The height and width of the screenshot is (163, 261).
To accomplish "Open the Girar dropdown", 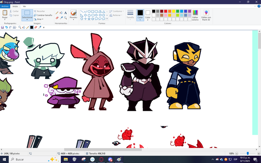I will [x=39, y=19].
